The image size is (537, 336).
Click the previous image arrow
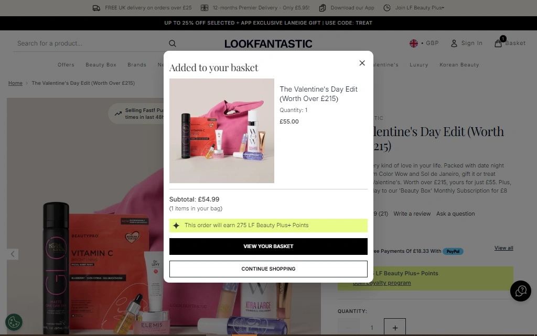[x=13, y=254]
